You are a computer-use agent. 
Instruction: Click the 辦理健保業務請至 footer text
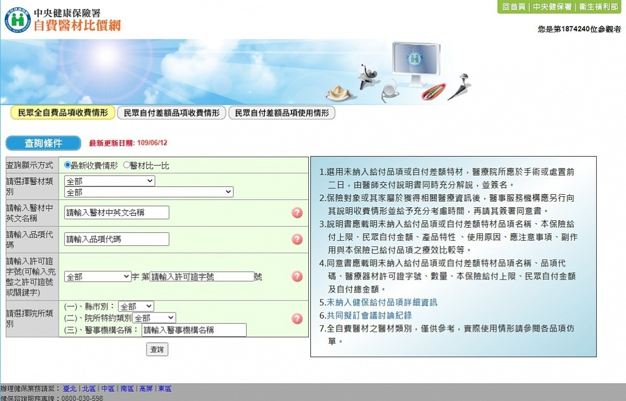pyautogui.click(x=31, y=389)
